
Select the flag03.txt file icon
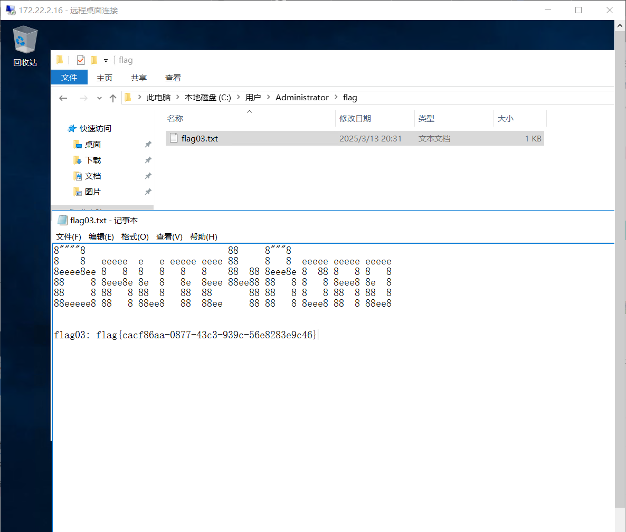point(173,139)
